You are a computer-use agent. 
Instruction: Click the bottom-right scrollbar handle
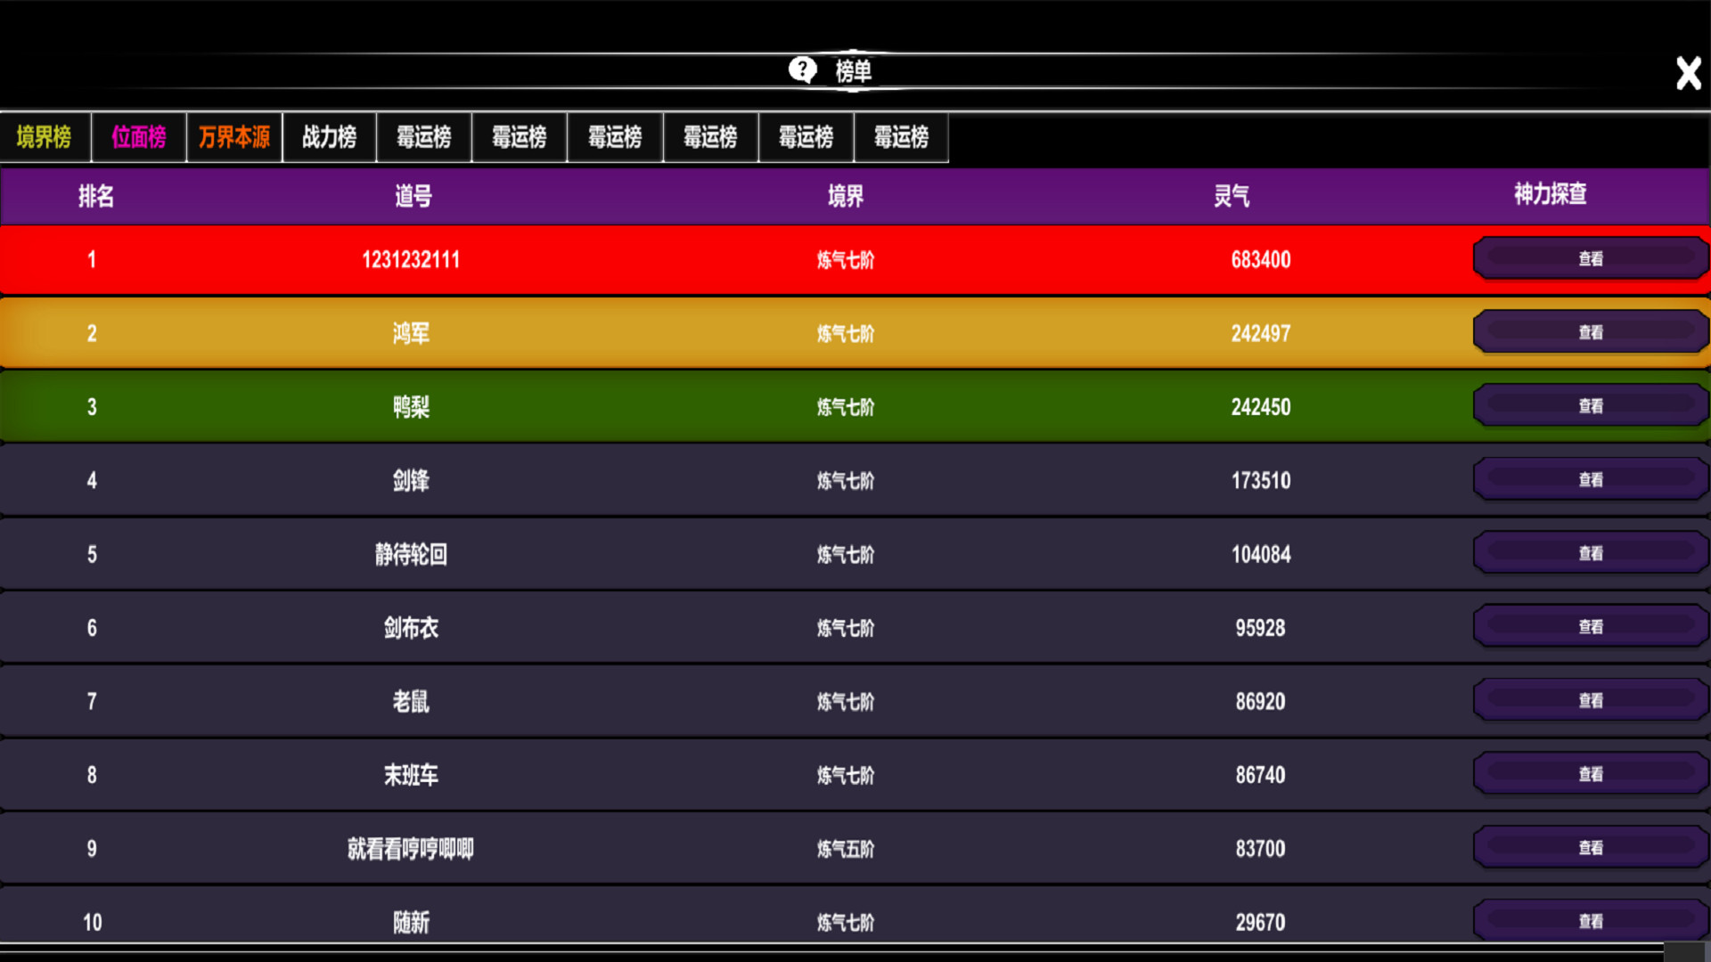[1683, 952]
